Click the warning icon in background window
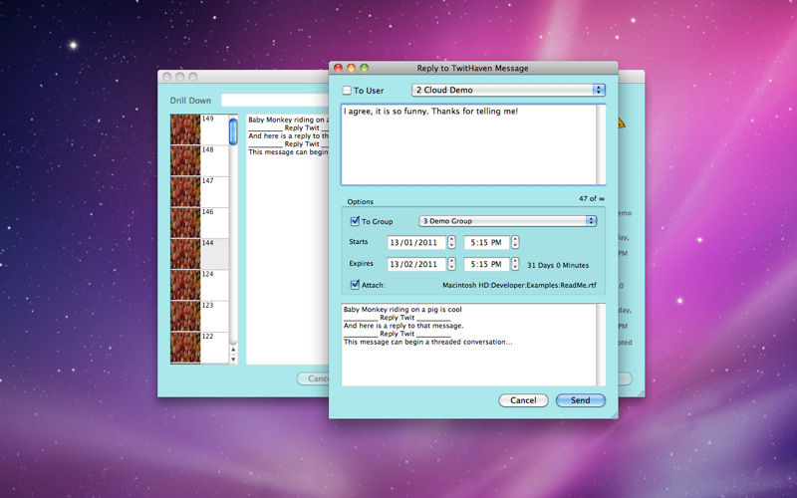 pyautogui.click(x=622, y=123)
